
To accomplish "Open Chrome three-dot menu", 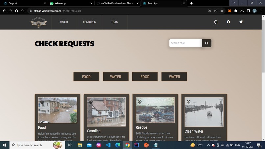I will click(x=261, y=11).
